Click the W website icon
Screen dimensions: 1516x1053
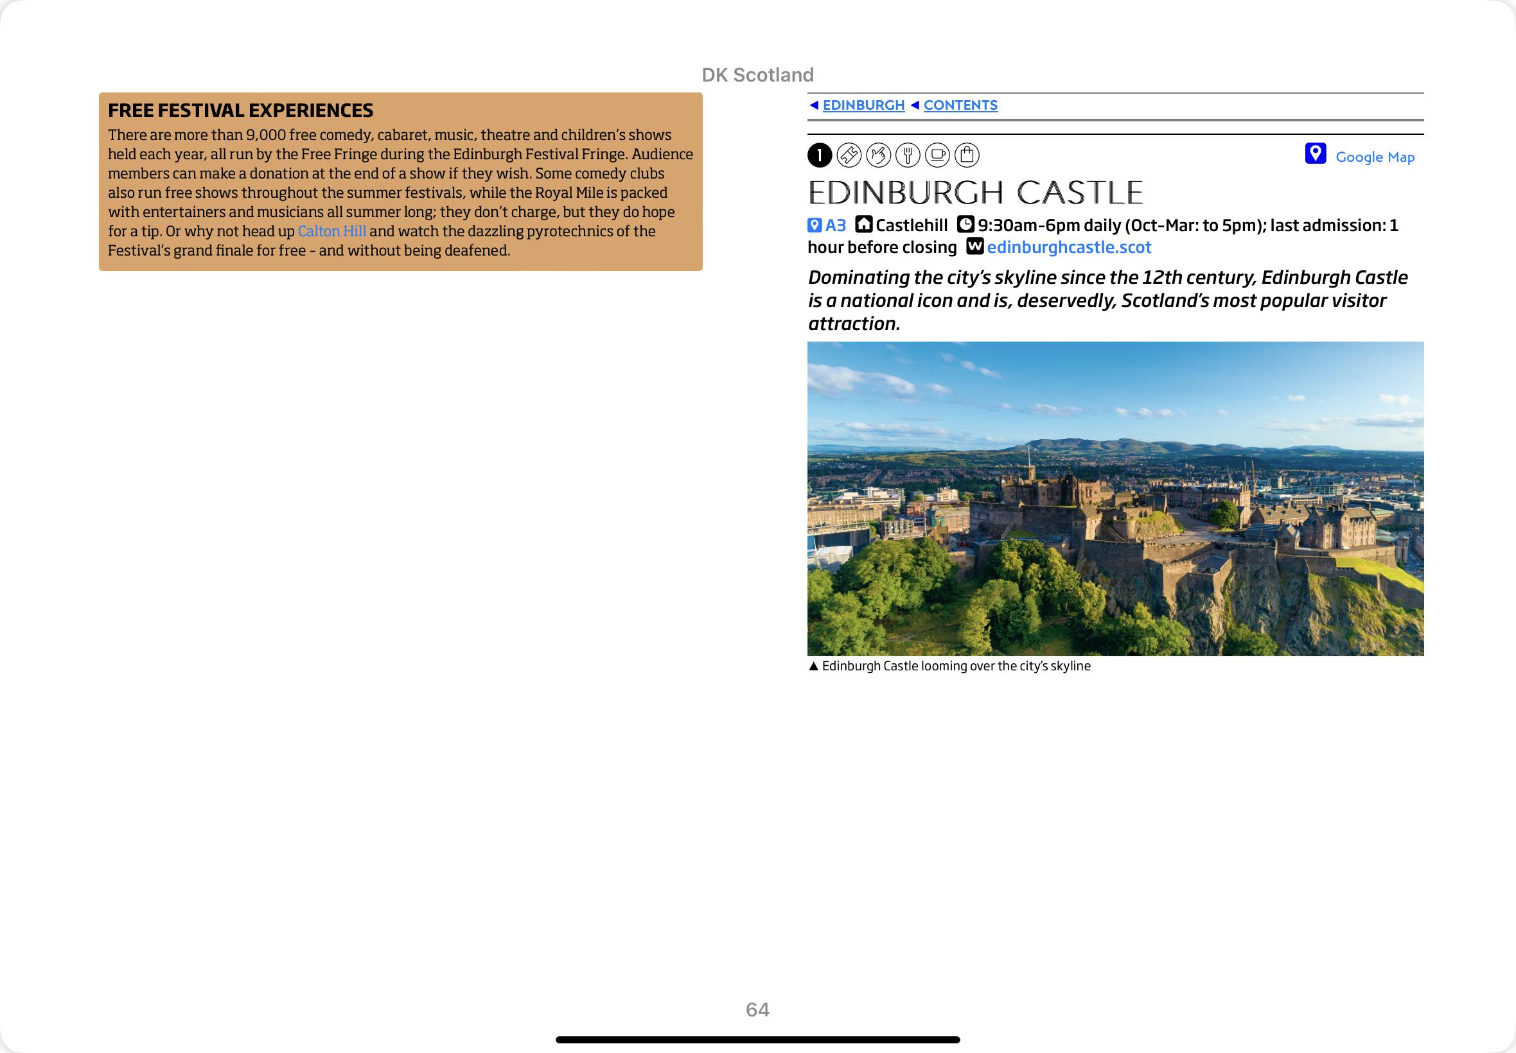point(975,247)
